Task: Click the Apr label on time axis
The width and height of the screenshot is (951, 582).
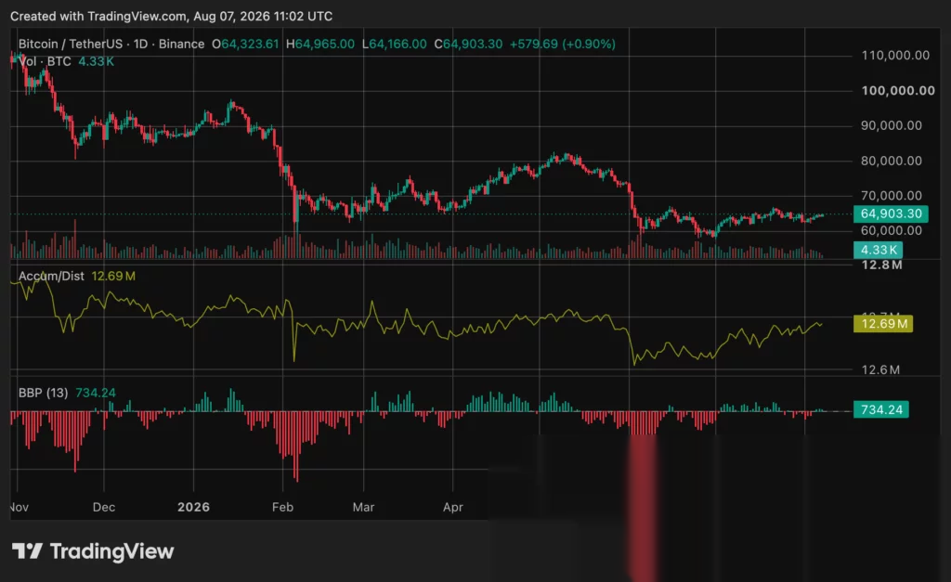Action: pyautogui.click(x=453, y=507)
